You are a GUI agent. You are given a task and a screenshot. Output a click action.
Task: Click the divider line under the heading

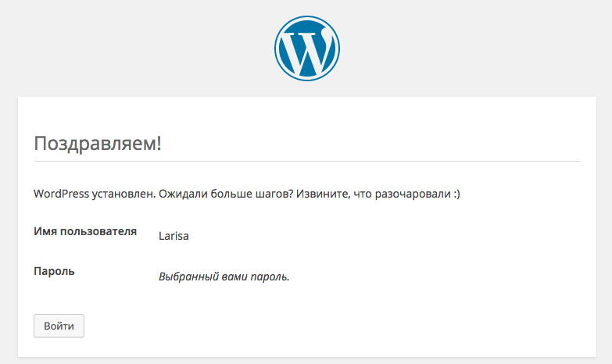coord(306,161)
